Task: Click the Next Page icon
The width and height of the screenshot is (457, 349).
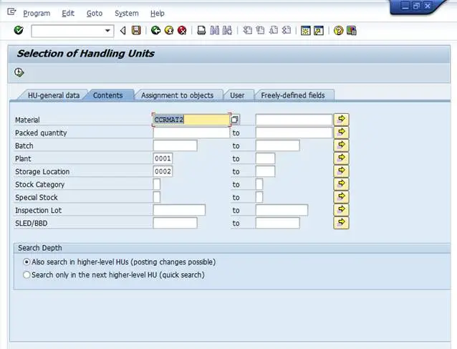Action: point(274,30)
